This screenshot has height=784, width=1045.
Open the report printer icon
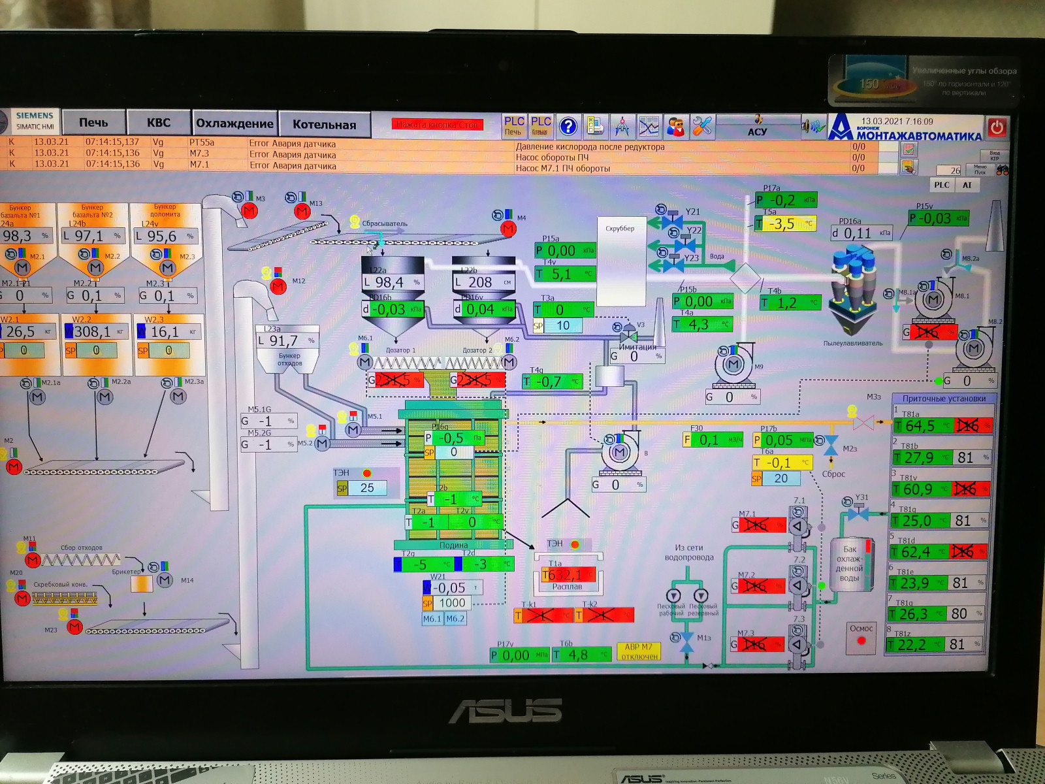(595, 126)
